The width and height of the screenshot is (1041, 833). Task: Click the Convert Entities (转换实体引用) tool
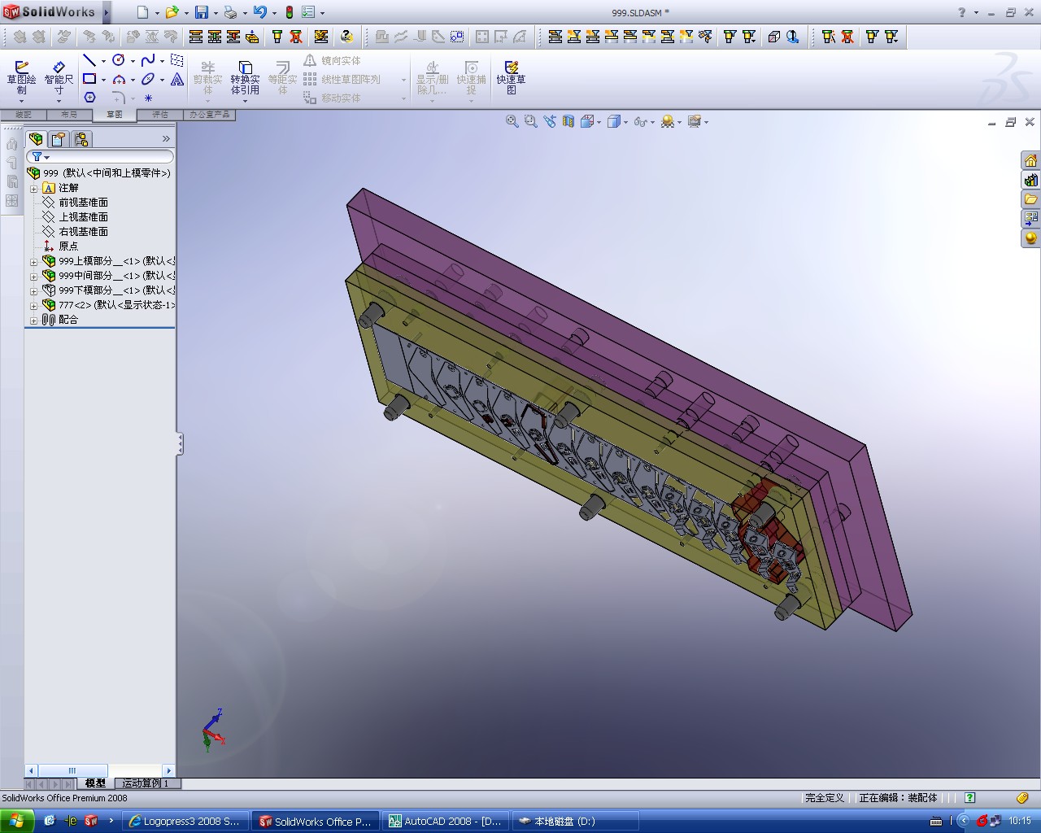coord(245,78)
